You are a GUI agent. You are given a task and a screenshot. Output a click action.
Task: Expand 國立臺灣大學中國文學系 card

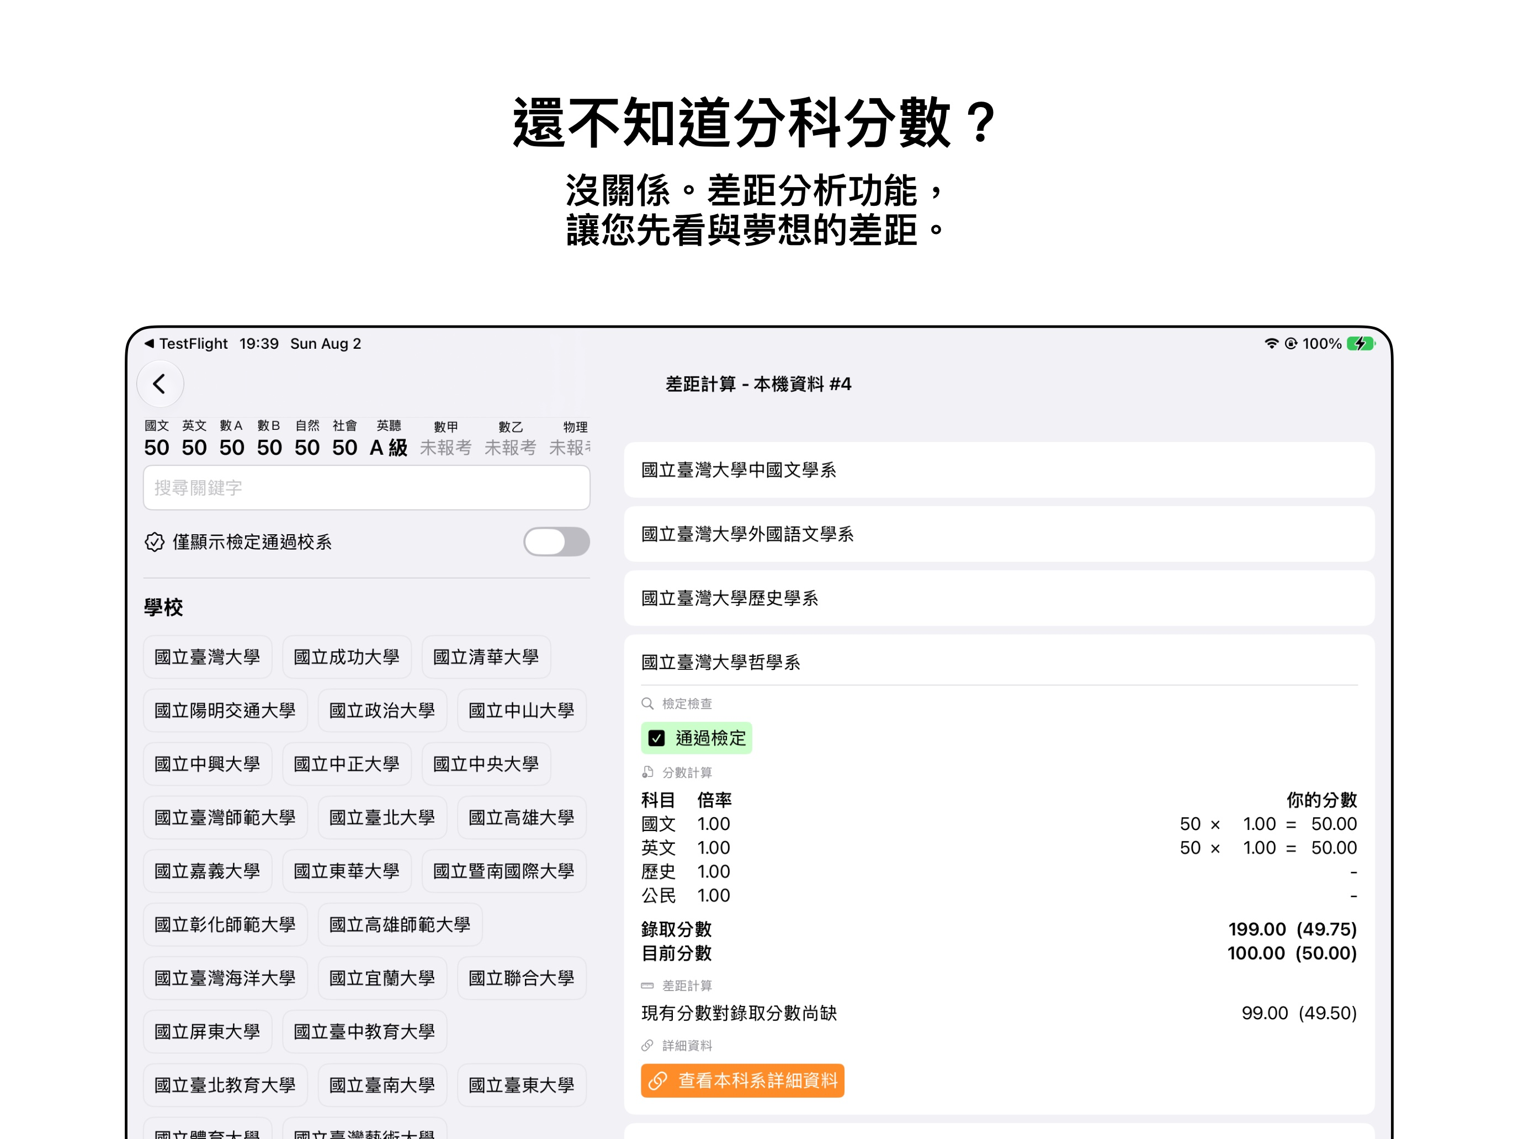click(x=999, y=470)
